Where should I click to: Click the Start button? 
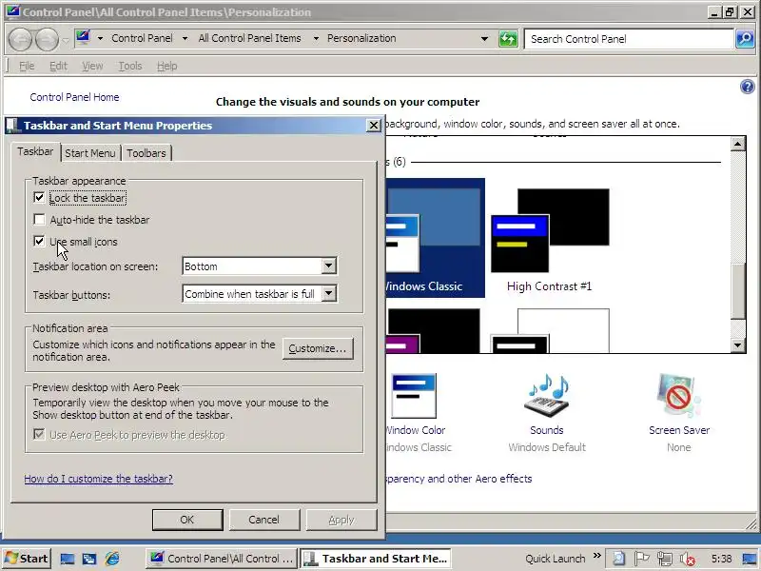click(x=27, y=559)
